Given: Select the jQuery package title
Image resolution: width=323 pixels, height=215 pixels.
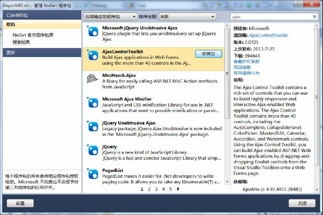Looking at the screenshot, I should coord(110,147).
